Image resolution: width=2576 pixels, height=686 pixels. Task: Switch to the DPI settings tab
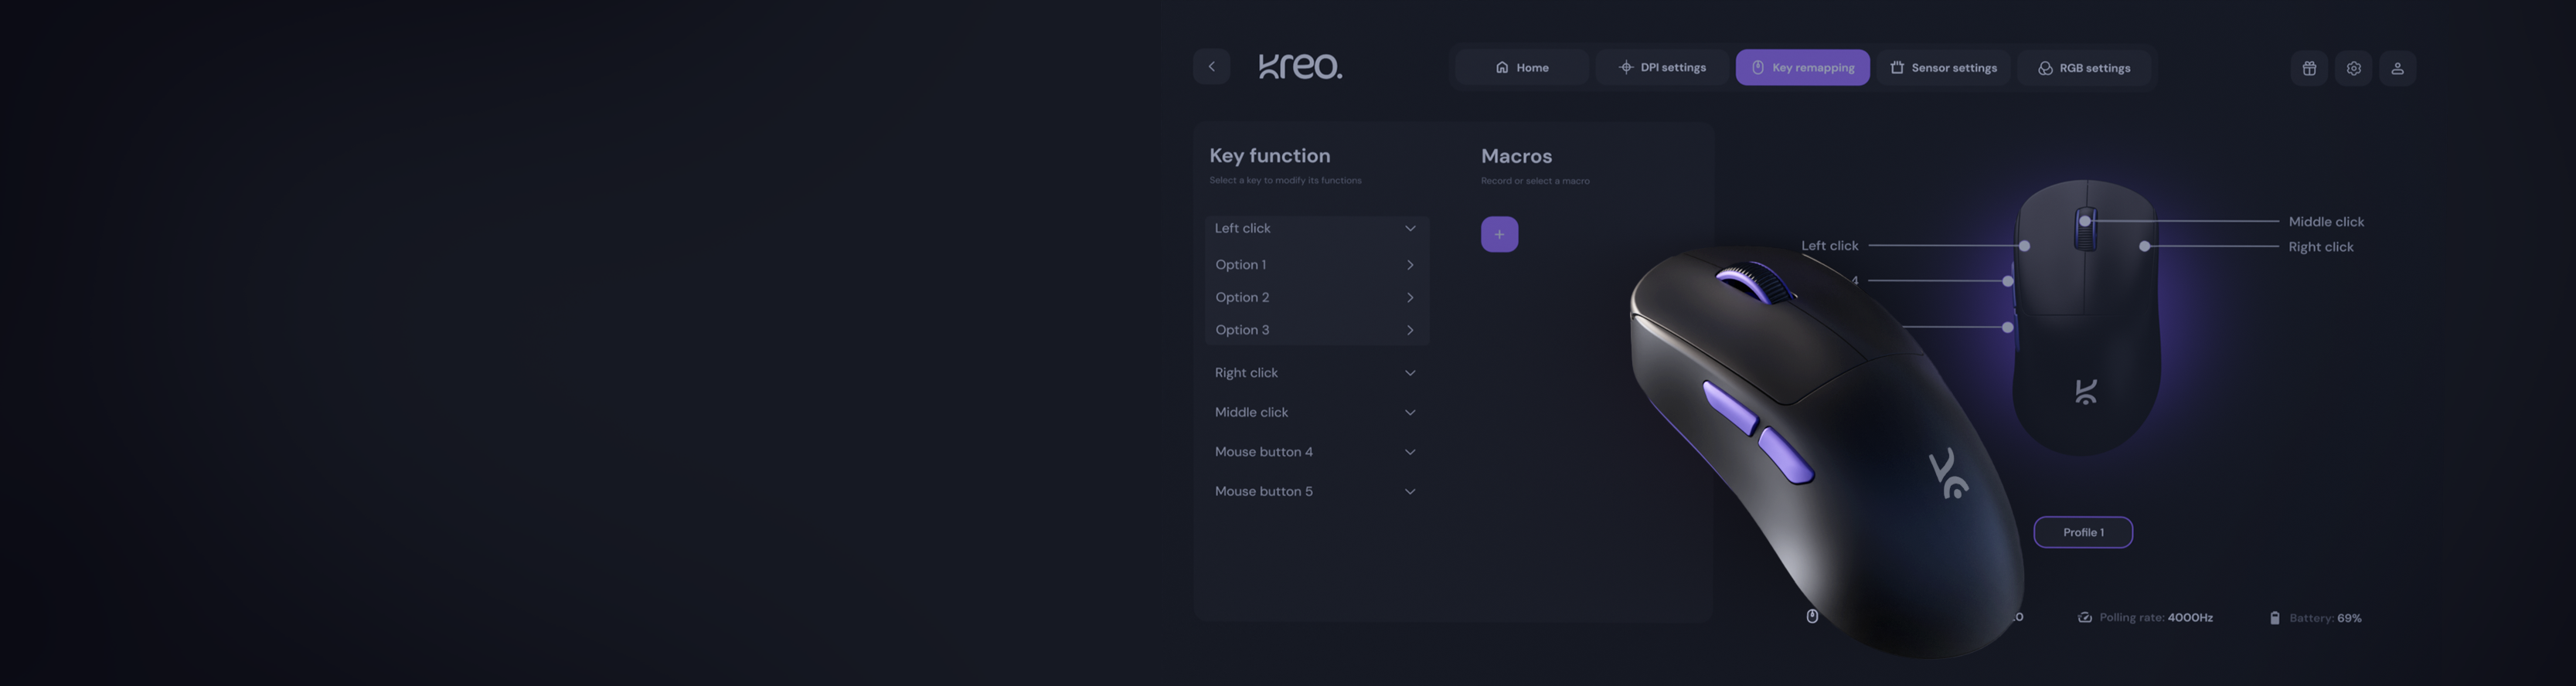tap(1662, 68)
